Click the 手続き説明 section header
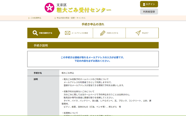 tap(93, 45)
